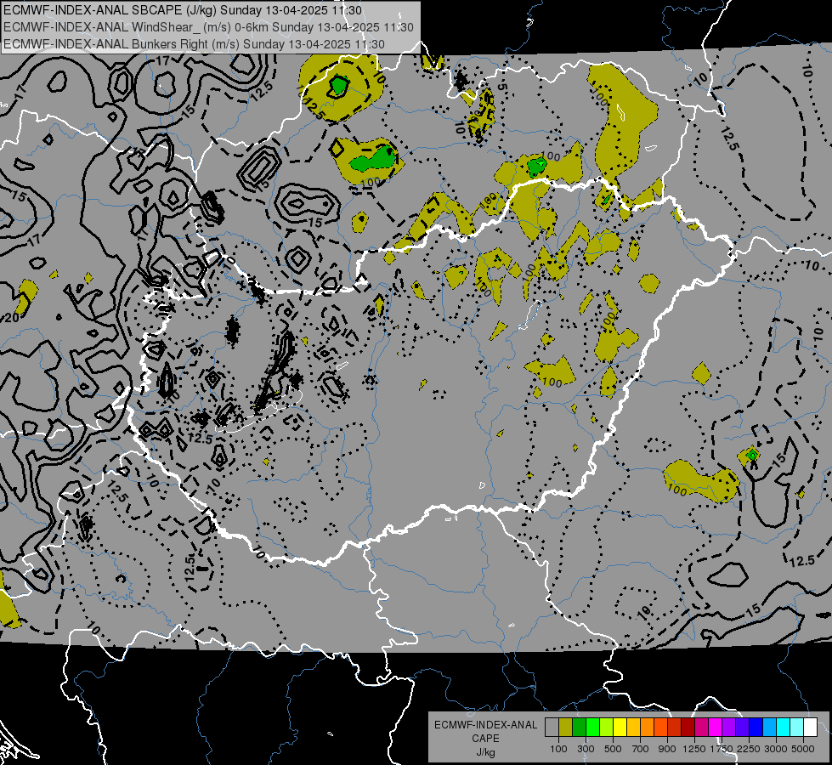The width and height of the screenshot is (832, 765).
Task: Pick the bright magenta legend swatch
Action: click(716, 728)
